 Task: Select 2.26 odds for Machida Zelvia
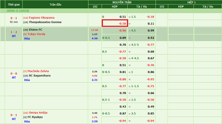pos(95,72)
